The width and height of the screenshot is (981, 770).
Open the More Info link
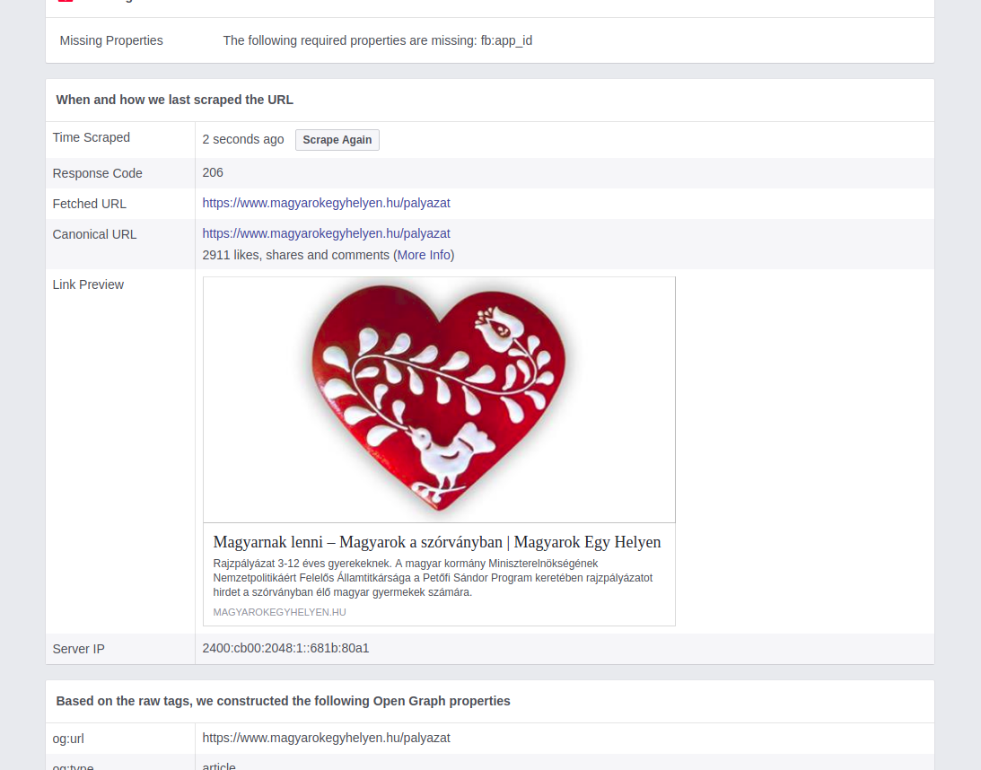click(x=424, y=255)
